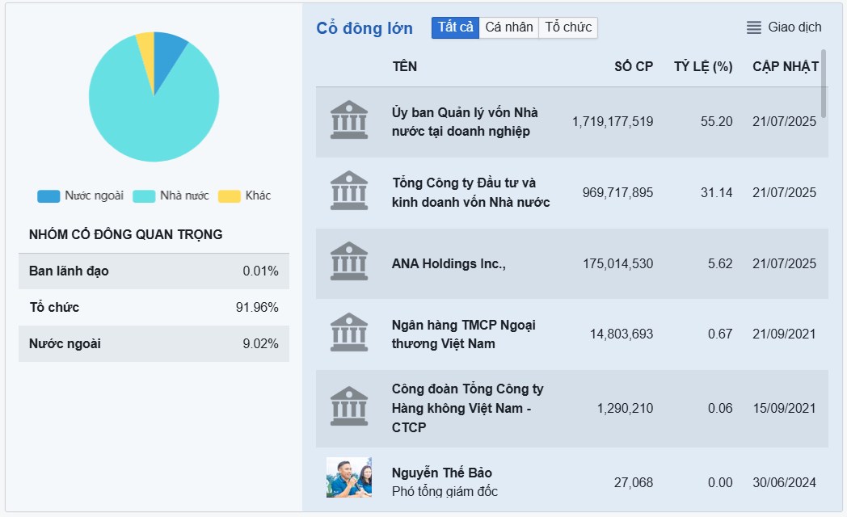Click the institution icon beside Ủy ban Quản lý vốn

click(x=348, y=120)
